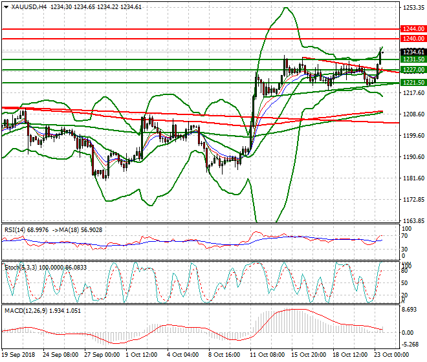Click the 18 Oct 12:00 time label
This screenshot has width=427, height=362.
pos(350,355)
